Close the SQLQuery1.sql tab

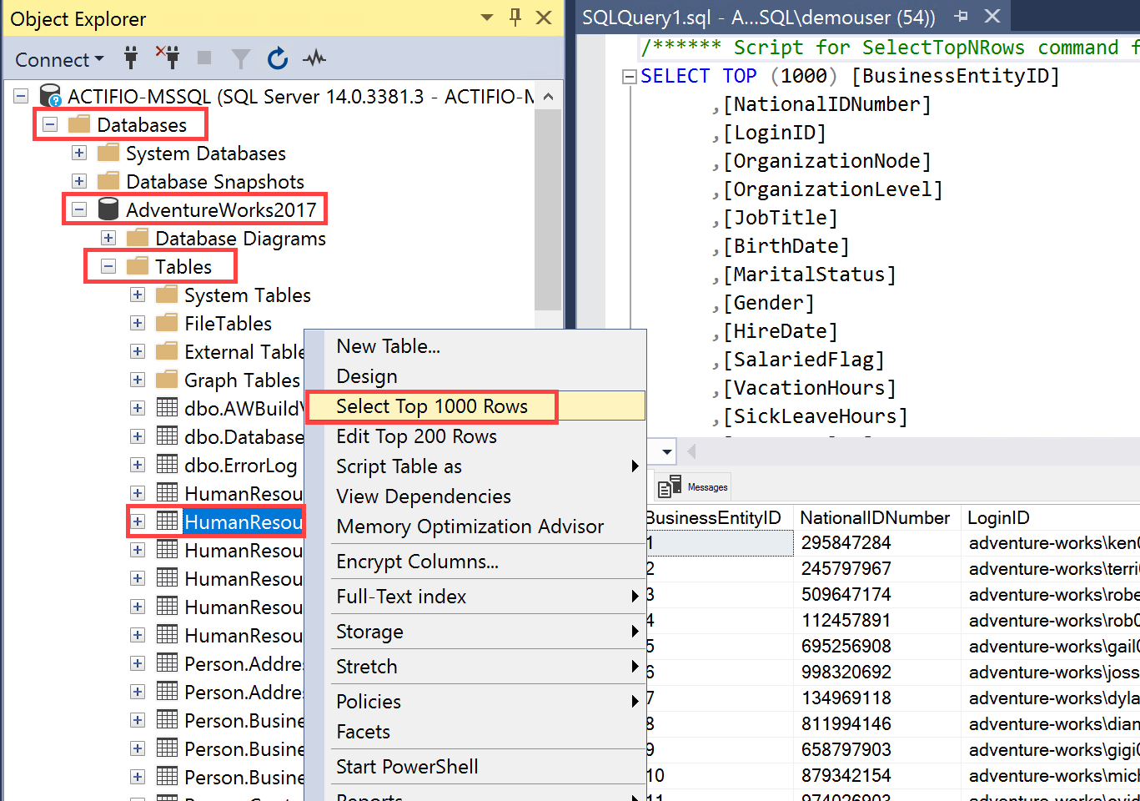click(992, 16)
